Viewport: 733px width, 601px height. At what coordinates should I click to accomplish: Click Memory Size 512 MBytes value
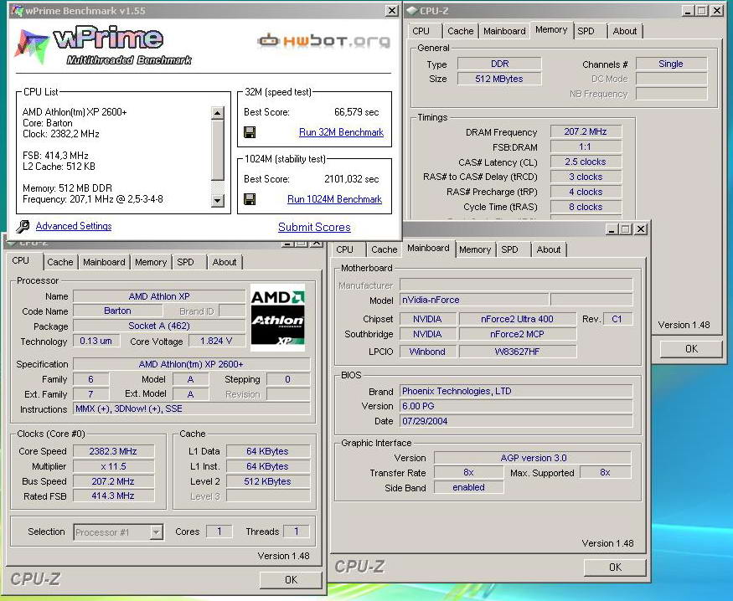click(x=498, y=79)
